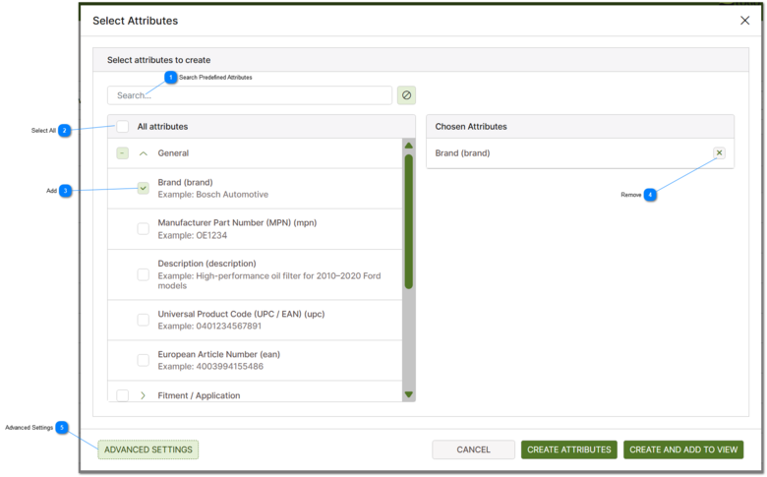Tick the Fitment / Application group checkbox

pos(122,395)
